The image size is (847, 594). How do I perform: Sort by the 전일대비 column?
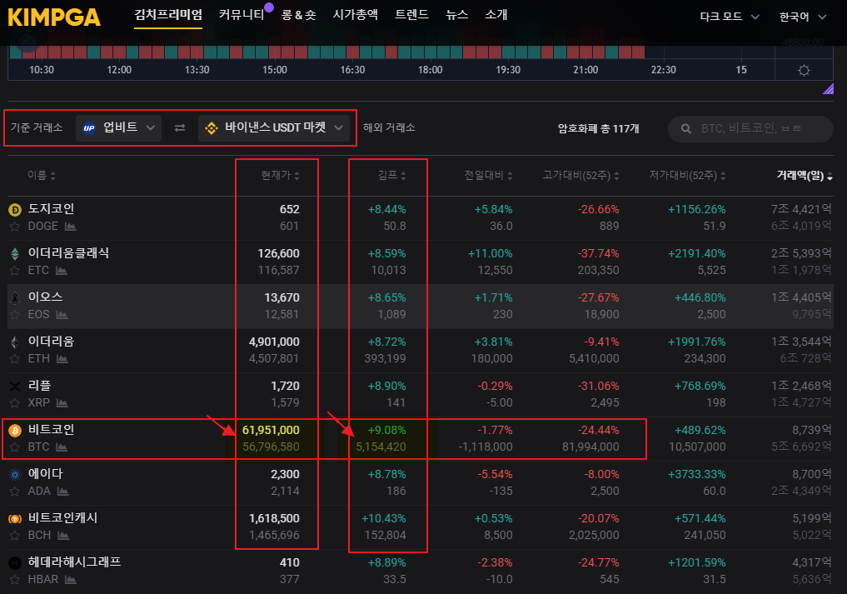(x=488, y=175)
